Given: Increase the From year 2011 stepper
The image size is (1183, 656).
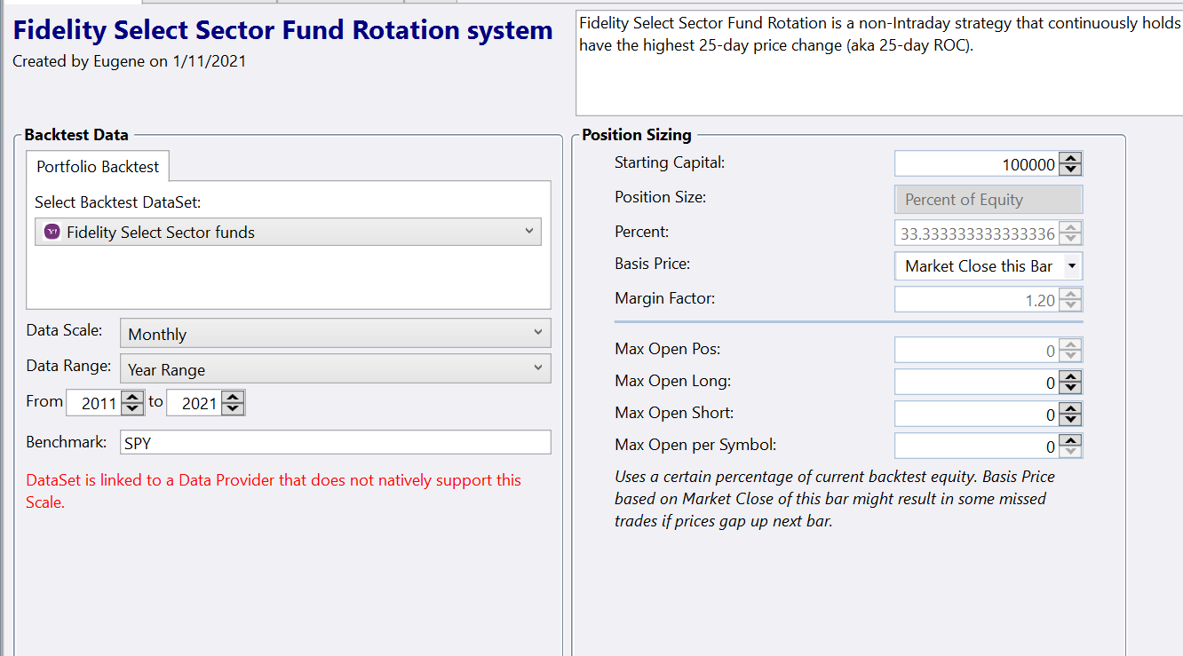Looking at the screenshot, I should [132, 398].
